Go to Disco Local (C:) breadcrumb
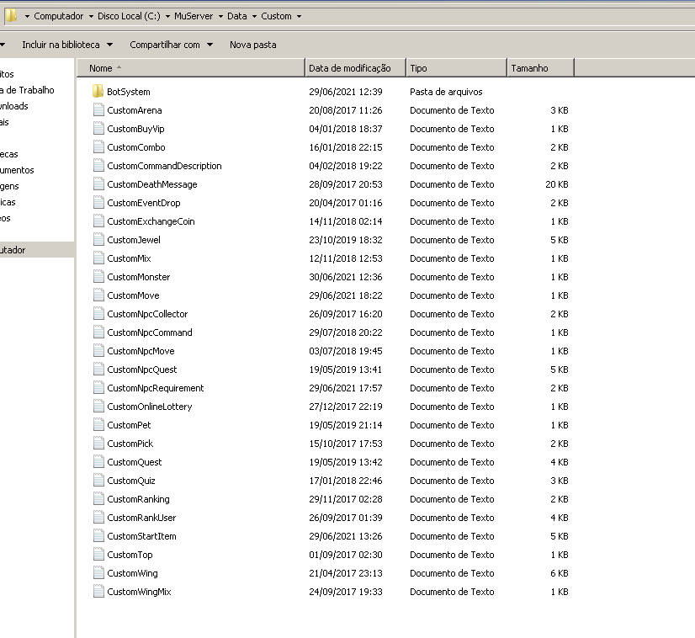Screen dimensions: 695x638 point(129,16)
